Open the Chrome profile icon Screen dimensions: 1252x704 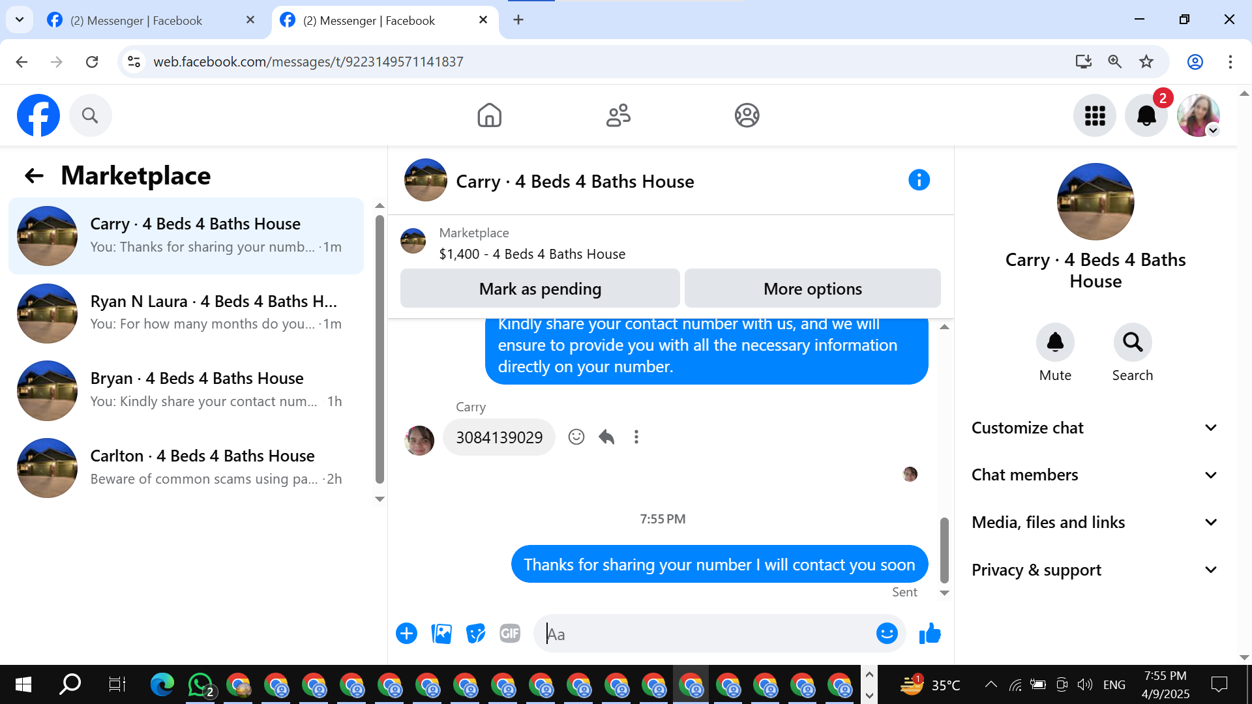click(1195, 62)
